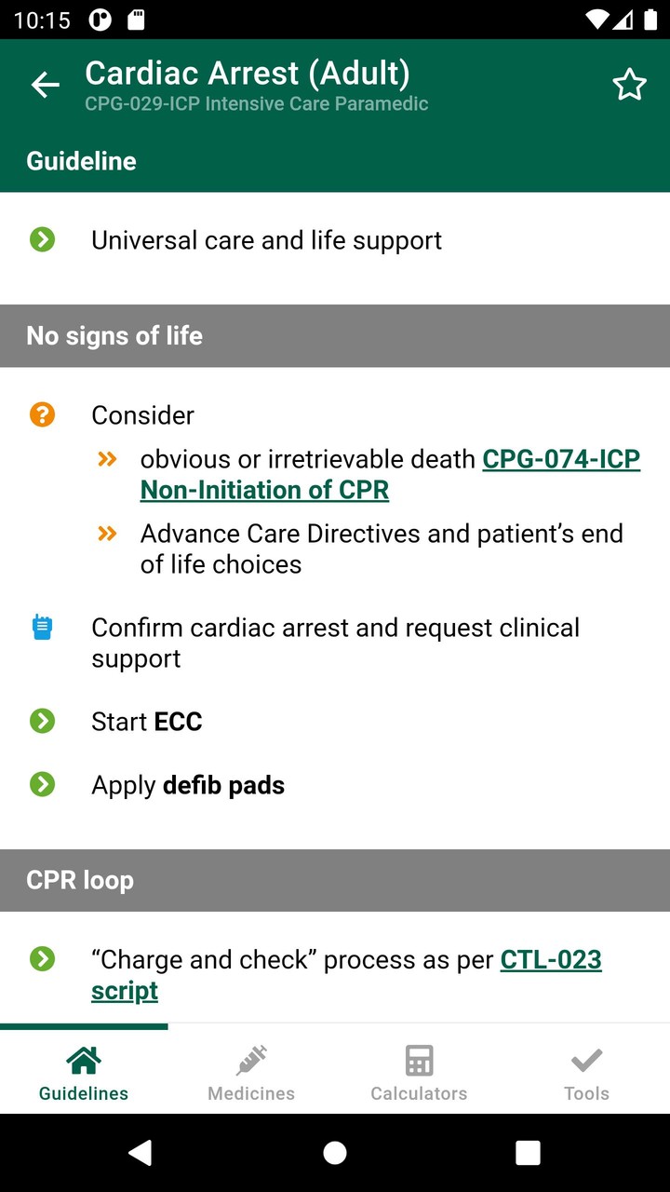Tap the Android back navigation button

pyautogui.click(x=141, y=1152)
